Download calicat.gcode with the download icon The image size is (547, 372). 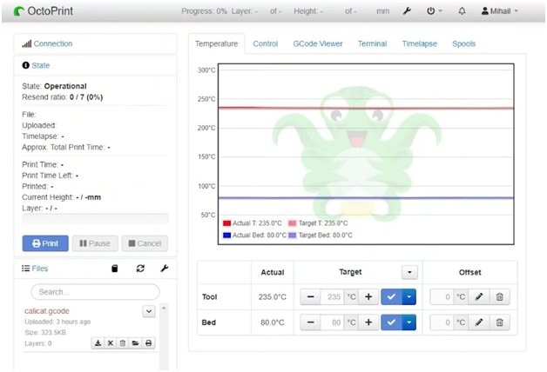point(98,343)
